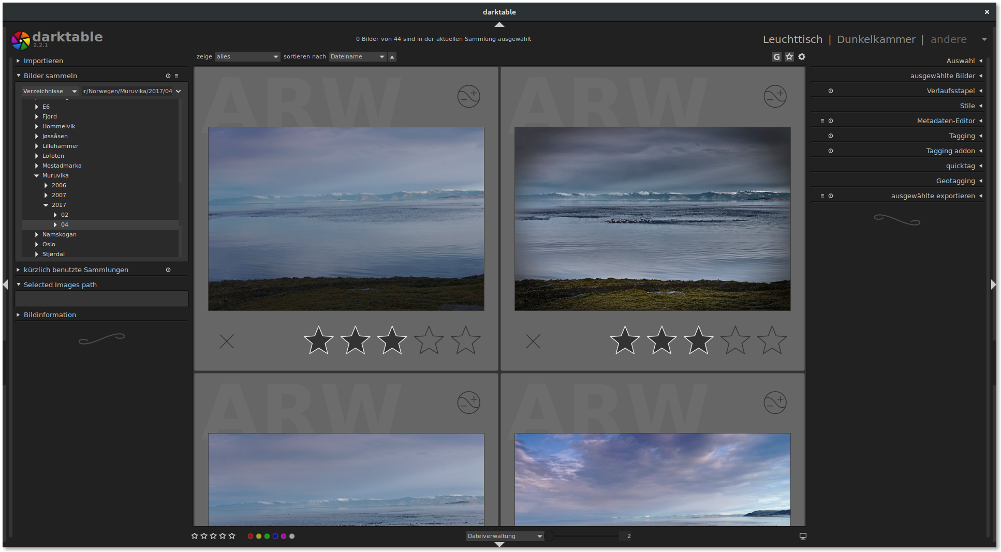Viewport: 1001px width, 552px height.
Task: Hide the bottom panel arrow
Action: (499, 544)
